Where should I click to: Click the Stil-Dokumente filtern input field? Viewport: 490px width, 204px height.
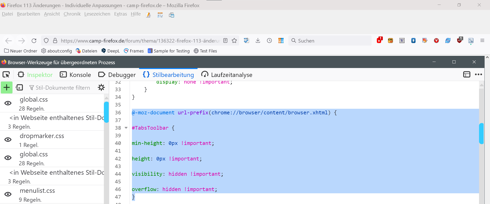tap(63, 88)
